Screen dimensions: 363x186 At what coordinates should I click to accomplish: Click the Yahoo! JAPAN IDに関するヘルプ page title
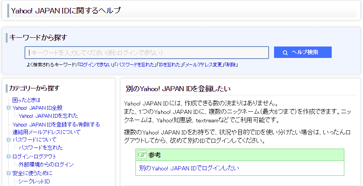pos(66,11)
